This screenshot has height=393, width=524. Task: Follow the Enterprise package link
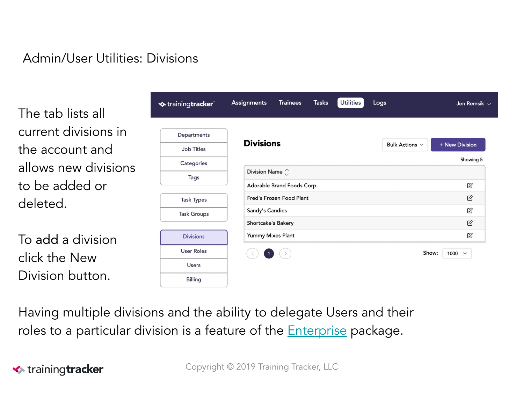[x=317, y=330]
